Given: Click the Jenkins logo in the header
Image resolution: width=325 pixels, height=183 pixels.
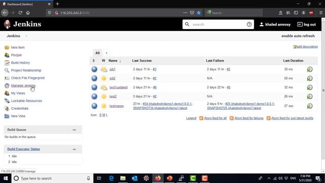Looking at the screenshot, I should (22, 24).
